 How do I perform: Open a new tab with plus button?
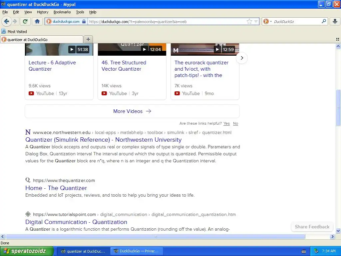(88, 39)
